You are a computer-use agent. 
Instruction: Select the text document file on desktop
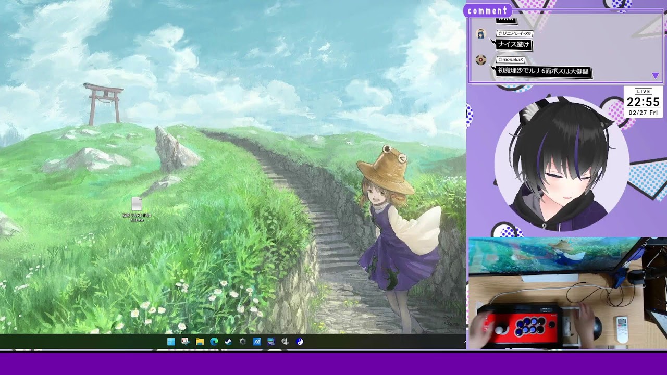click(x=137, y=210)
